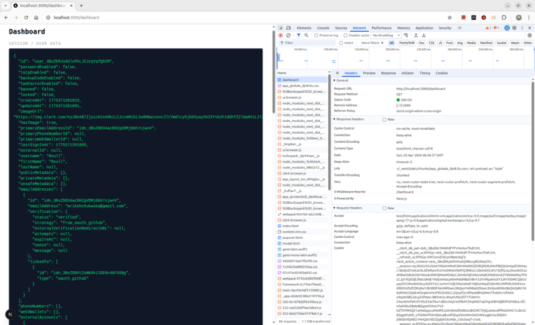Open a new browser tab
Image resolution: width=535 pixels, height=325 pixels.
pyautogui.click(x=81, y=5)
